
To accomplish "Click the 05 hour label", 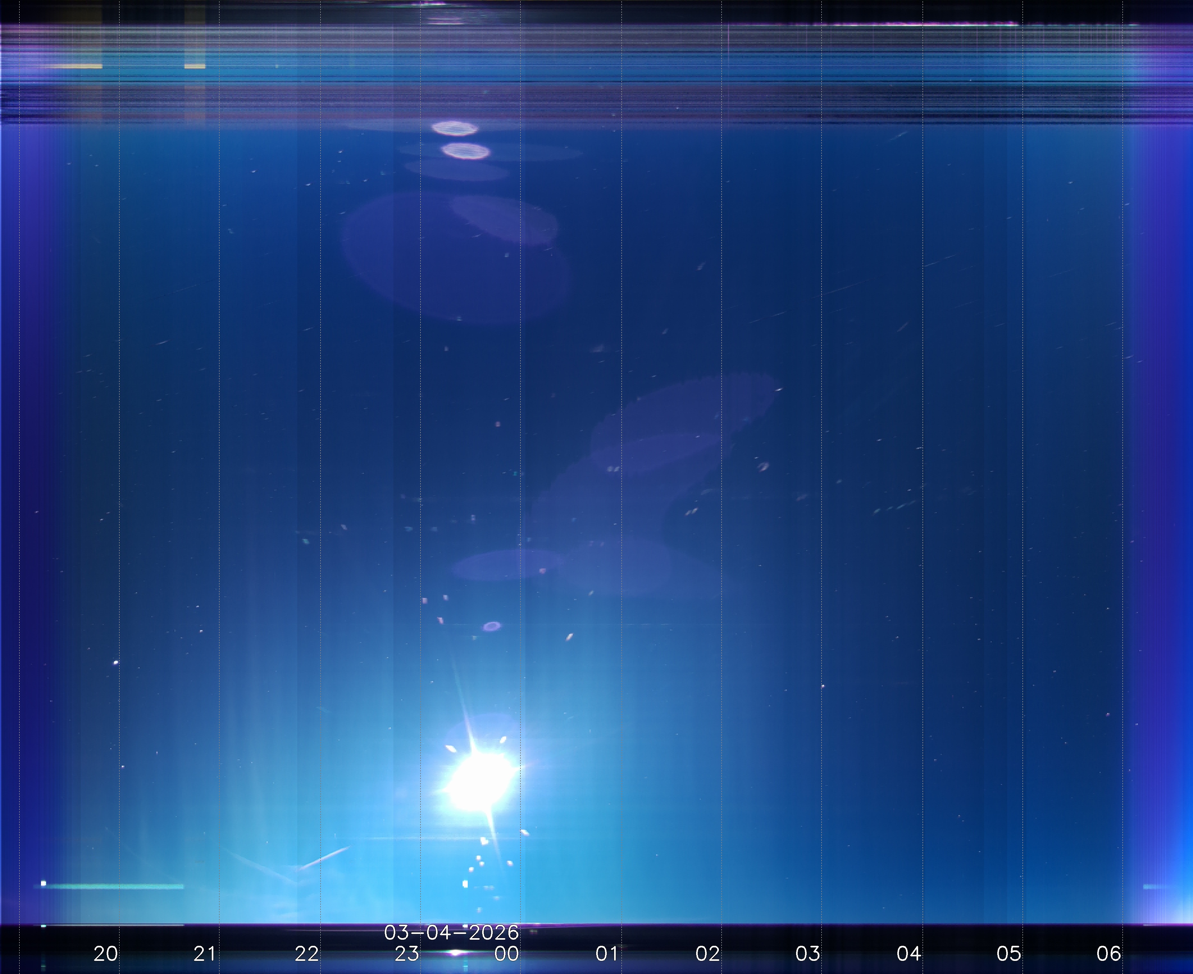I will pos(1008,953).
